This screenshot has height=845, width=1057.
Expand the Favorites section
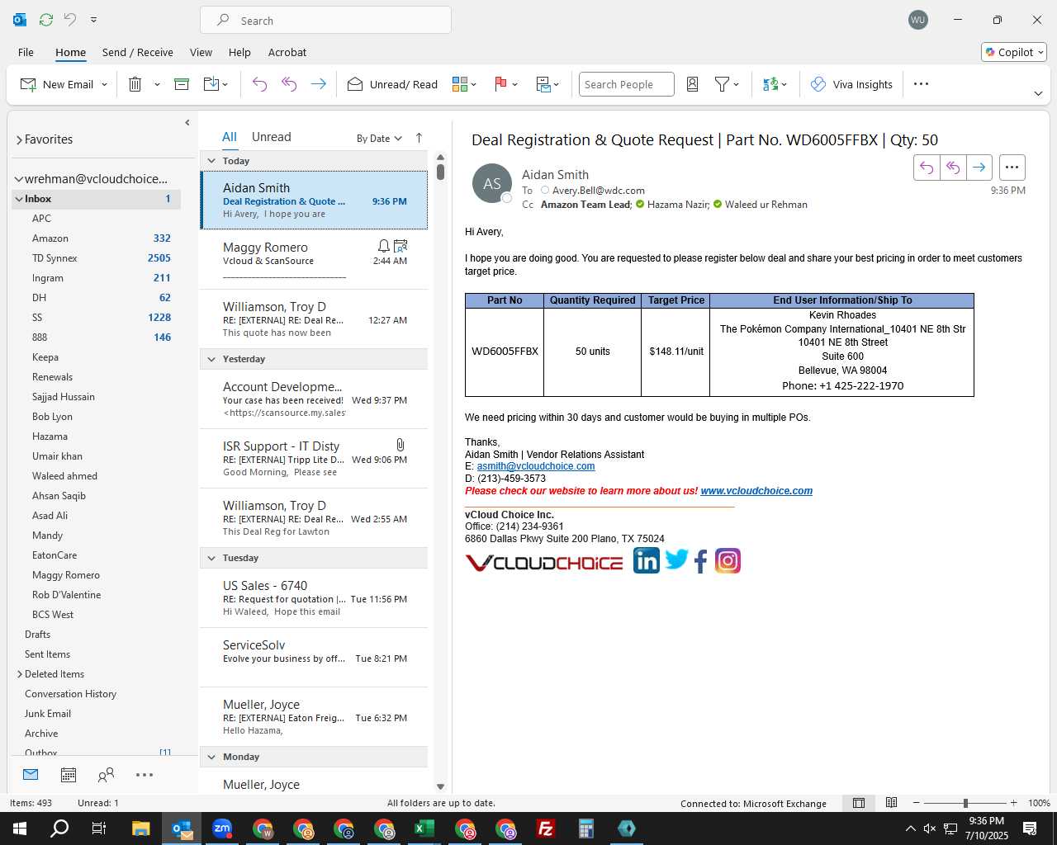(19, 140)
